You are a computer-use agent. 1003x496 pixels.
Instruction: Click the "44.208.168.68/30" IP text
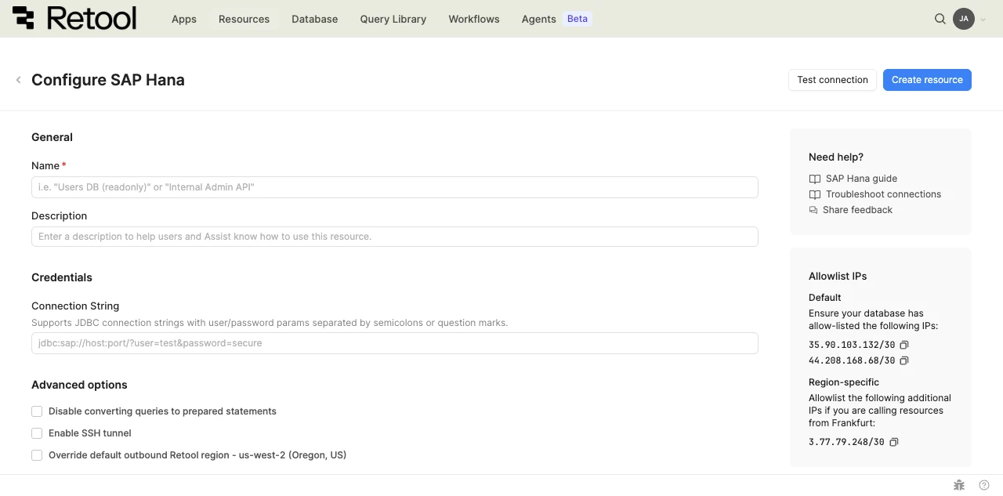tap(852, 360)
